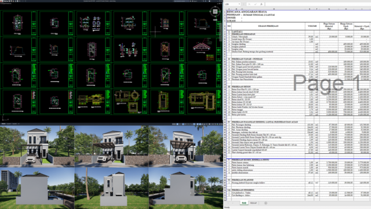Image resolution: width=371 pixels, height=209 pixels.
Task: Click the Enter checkmark icon beside formula bar
Action: 255,4
